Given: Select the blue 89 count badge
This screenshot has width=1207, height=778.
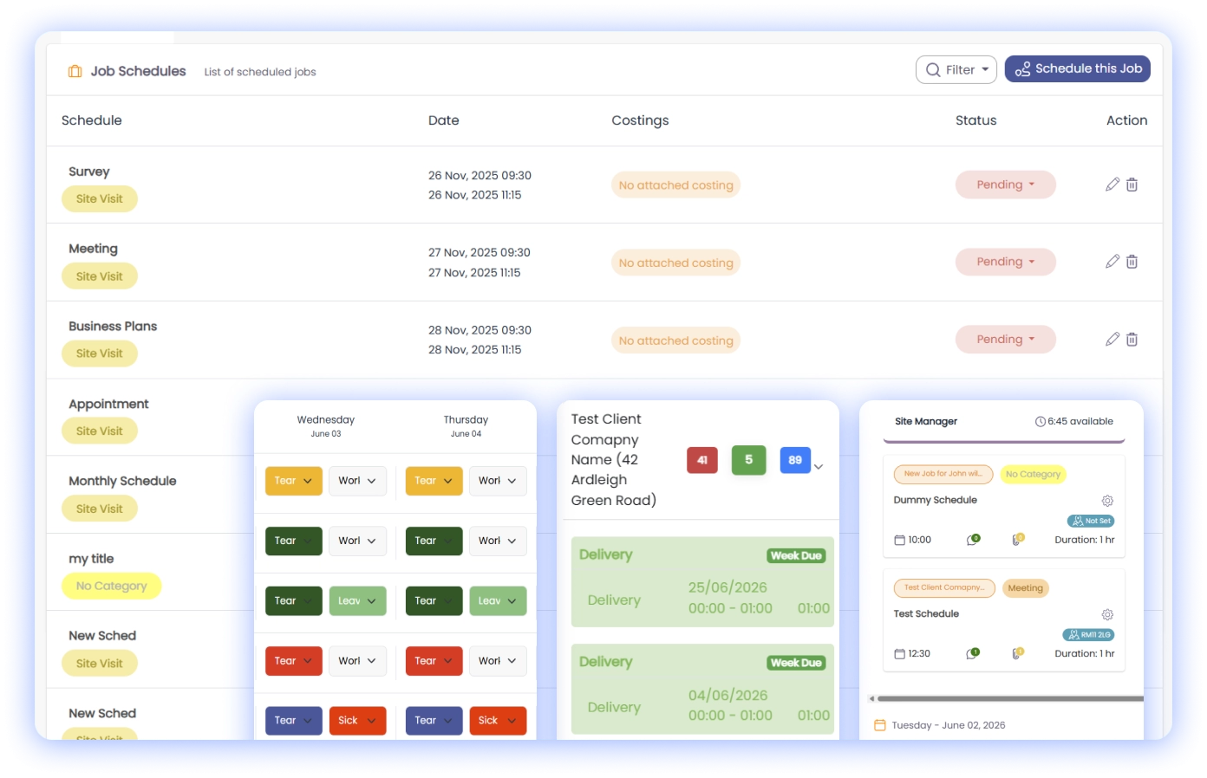Looking at the screenshot, I should (x=795, y=460).
